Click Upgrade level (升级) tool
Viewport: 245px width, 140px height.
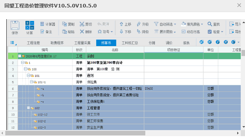(x=143, y=24)
